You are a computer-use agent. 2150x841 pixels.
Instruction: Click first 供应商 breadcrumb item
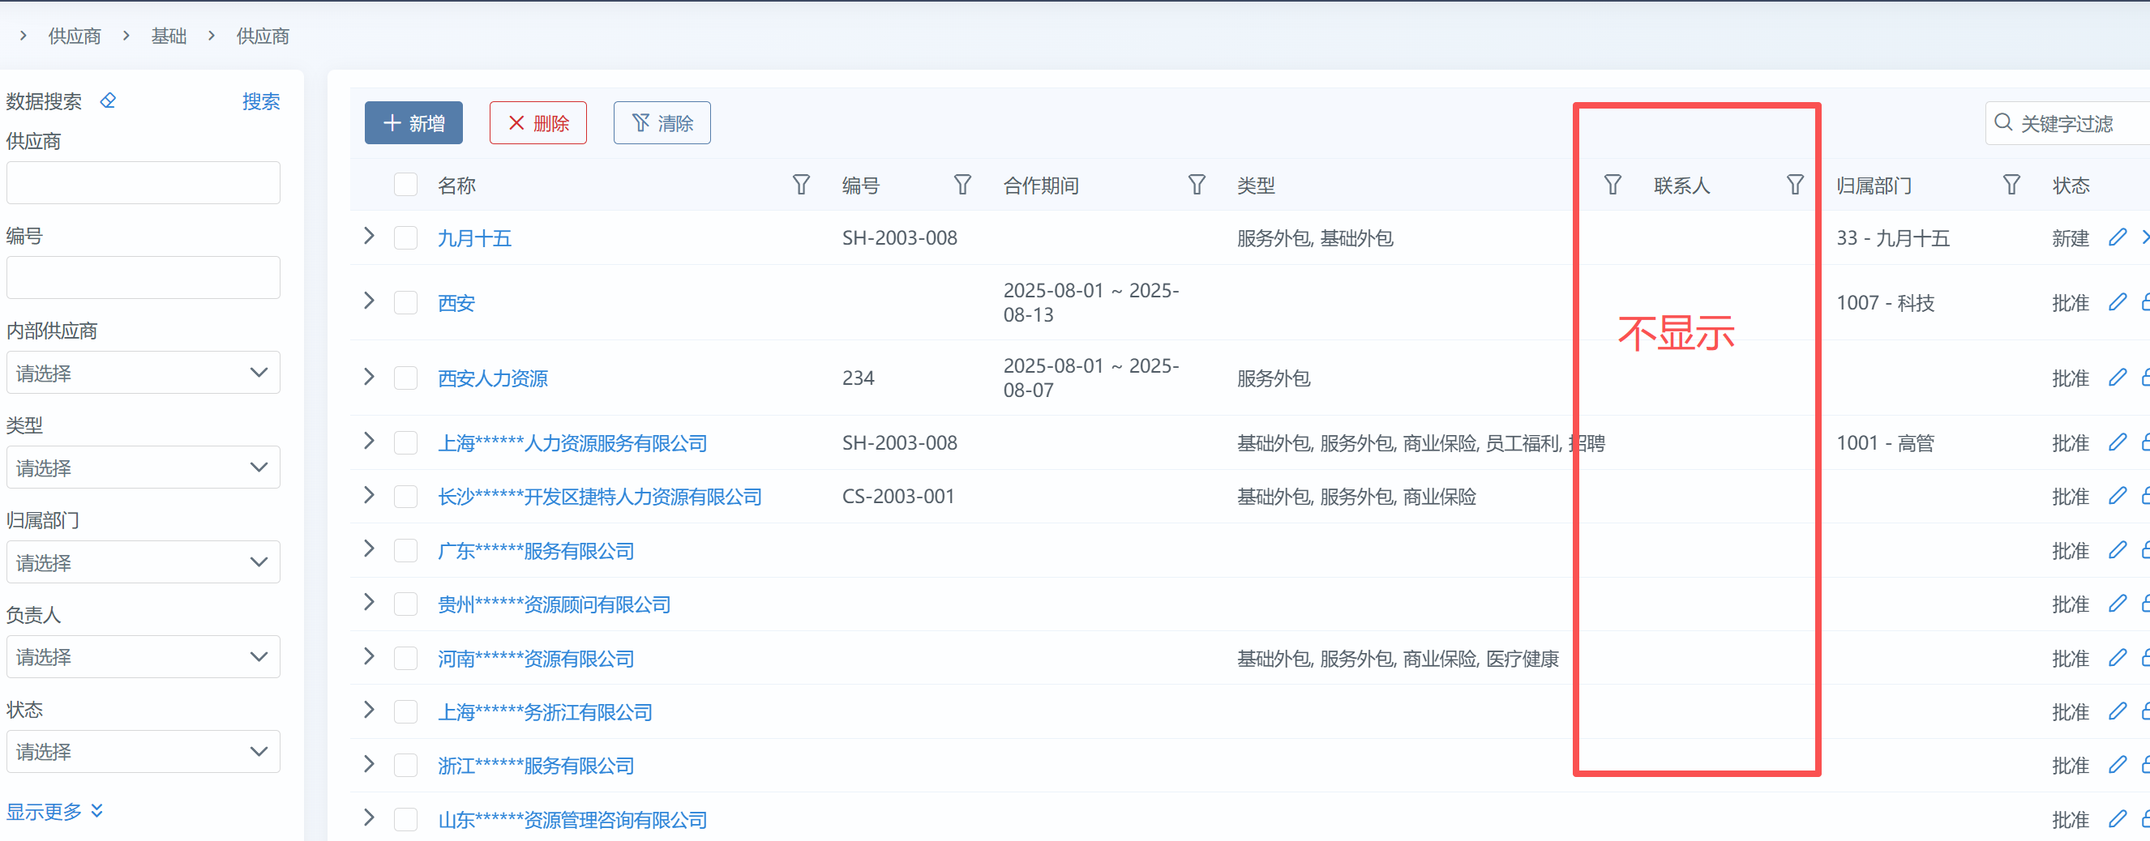click(75, 36)
